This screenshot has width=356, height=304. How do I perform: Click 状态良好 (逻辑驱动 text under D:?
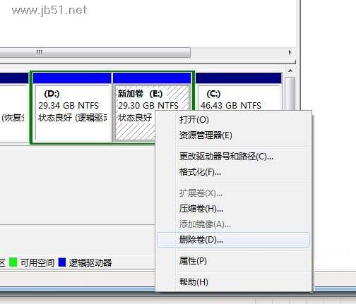(x=73, y=118)
